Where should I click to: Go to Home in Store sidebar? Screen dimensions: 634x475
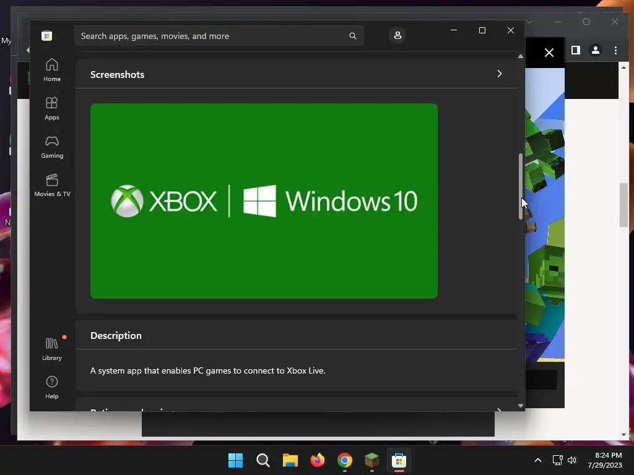point(52,71)
